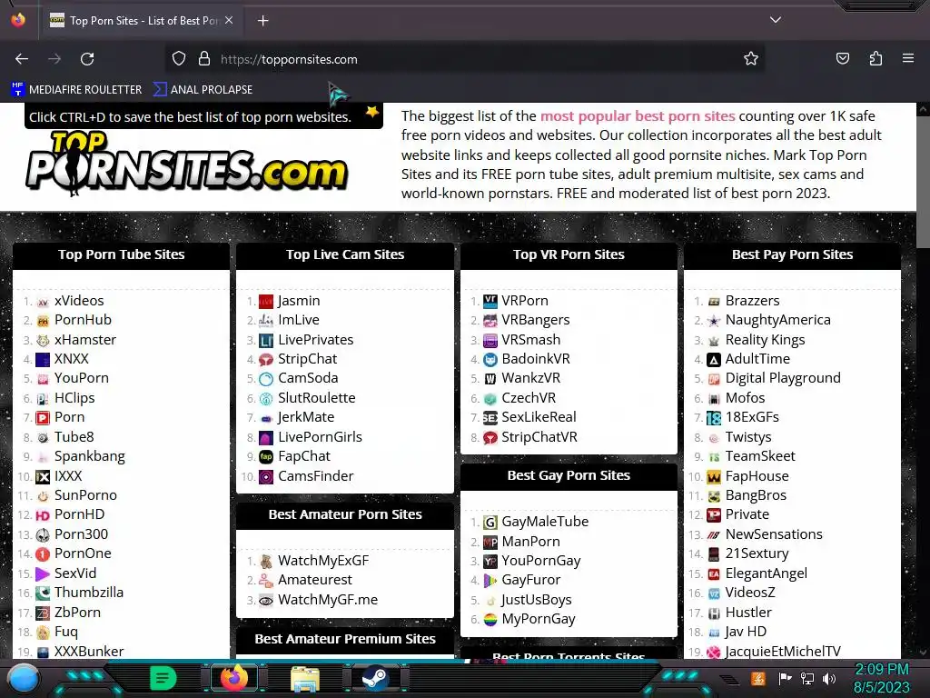Click the favicon next to 'CamSoda'
Image resolution: width=930 pixels, height=698 pixels.
click(x=266, y=379)
